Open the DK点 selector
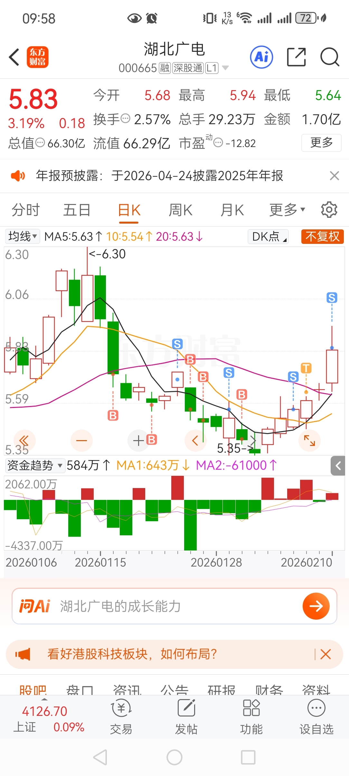The width and height of the screenshot is (349, 776). (268, 236)
